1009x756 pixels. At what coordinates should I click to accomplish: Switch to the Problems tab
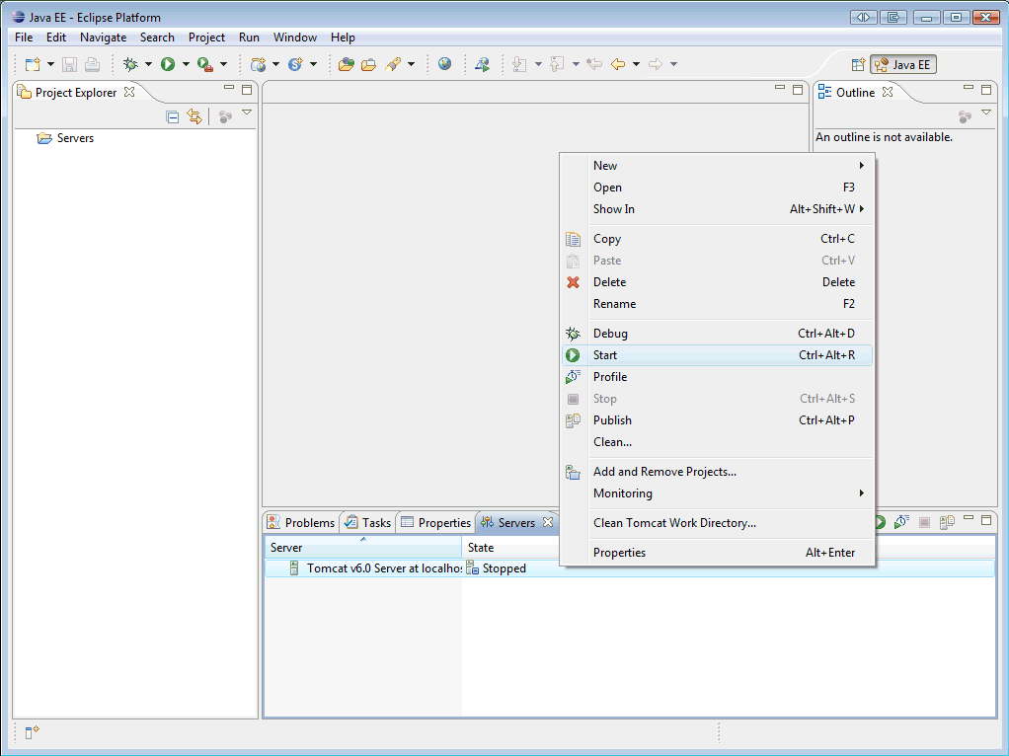301,522
